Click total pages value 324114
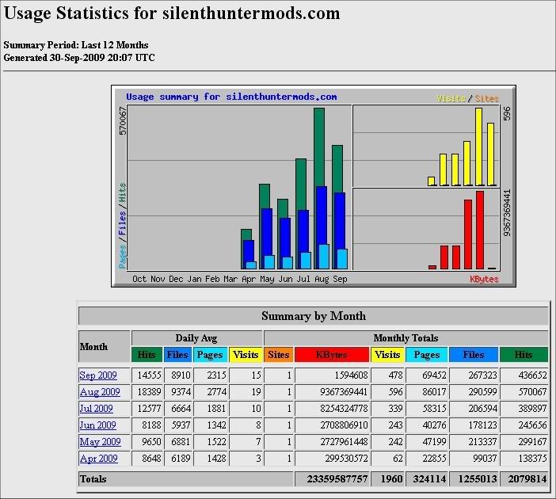 (429, 479)
